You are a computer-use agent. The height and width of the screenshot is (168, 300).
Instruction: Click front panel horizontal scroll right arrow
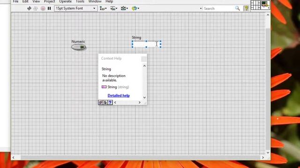point(263,158)
